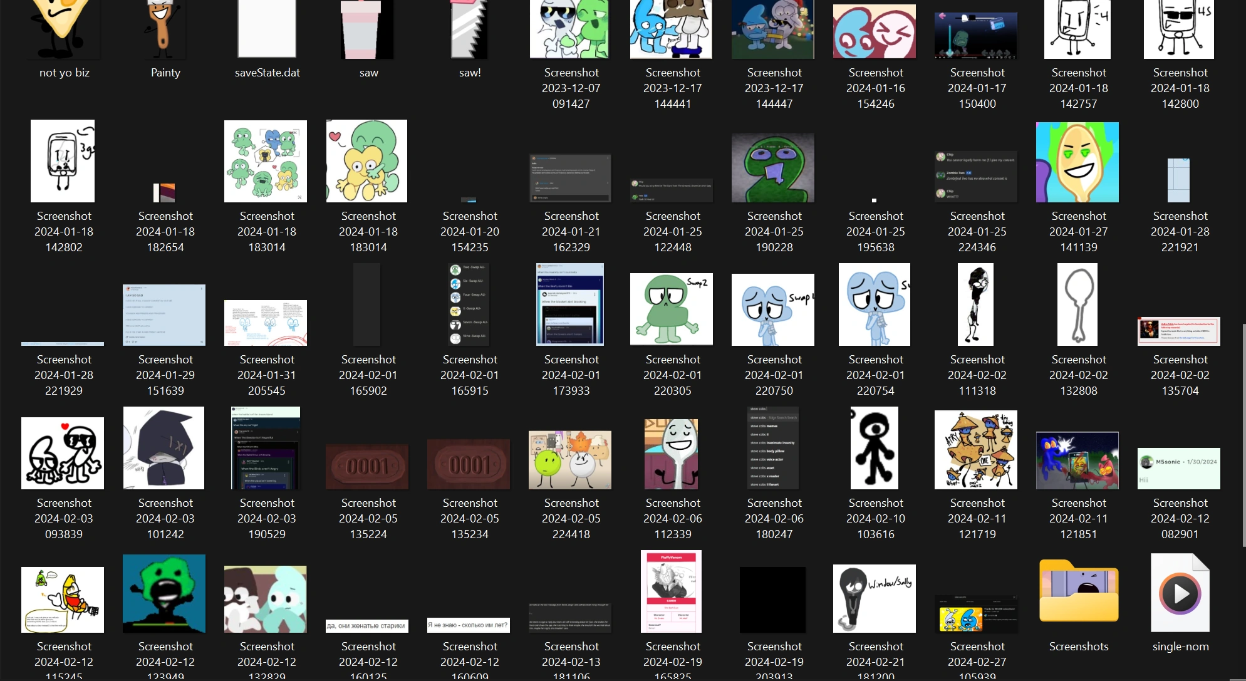The image size is (1246, 681).
Task: Open Screenshot 2024-02-06 112339 spoon character
Action: 672,454
